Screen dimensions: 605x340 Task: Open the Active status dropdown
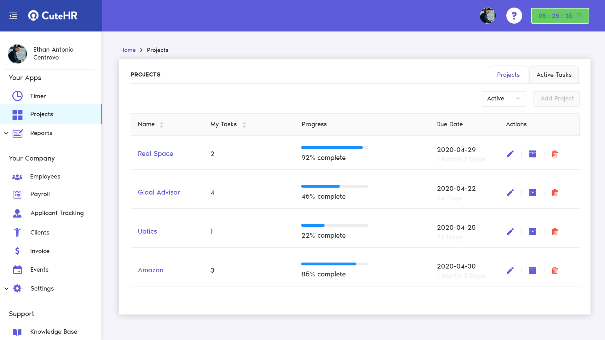503,99
